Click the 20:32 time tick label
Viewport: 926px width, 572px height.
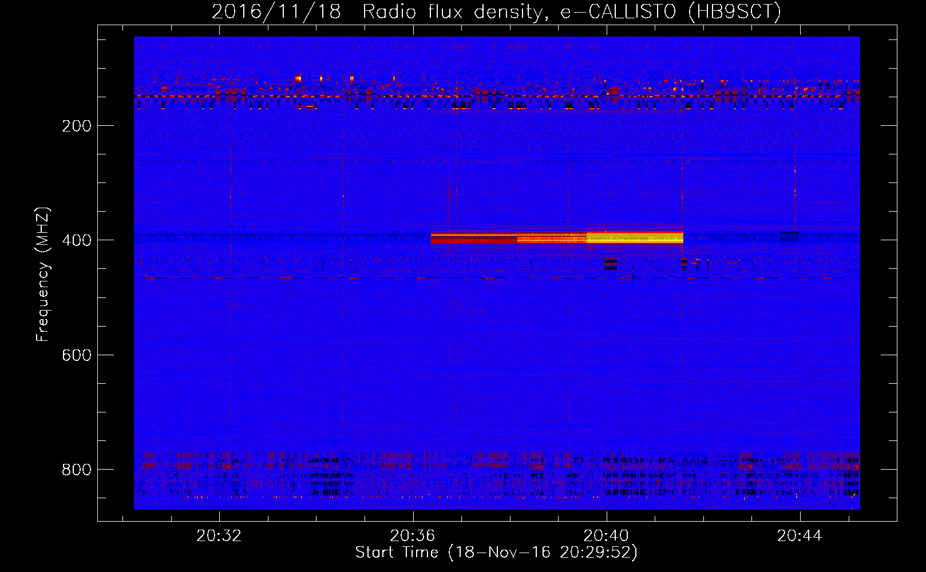click(x=219, y=535)
